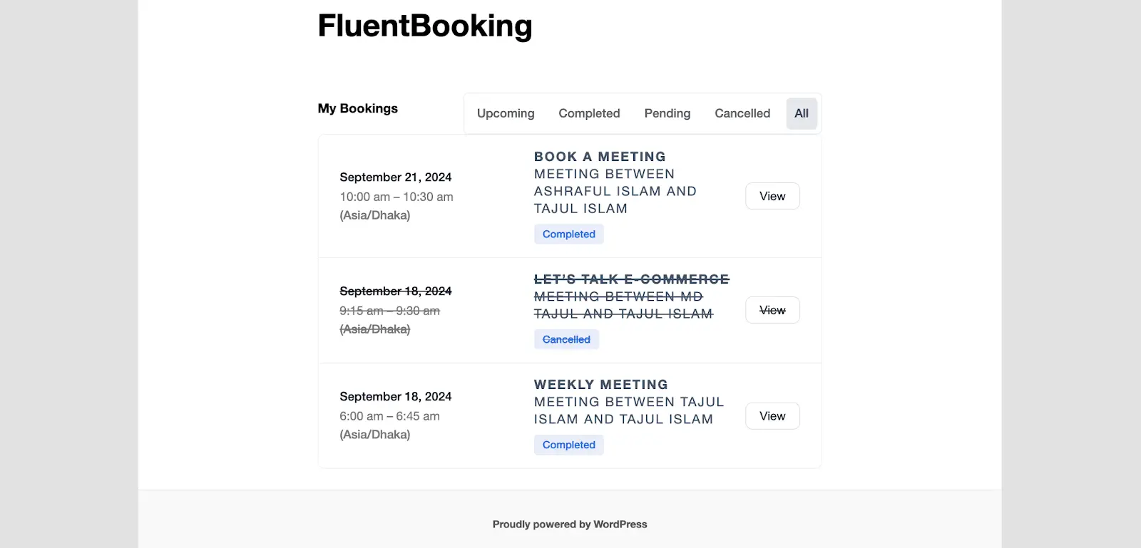Select the All bookings tab
The height and width of the screenshot is (548, 1141).
(x=802, y=113)
